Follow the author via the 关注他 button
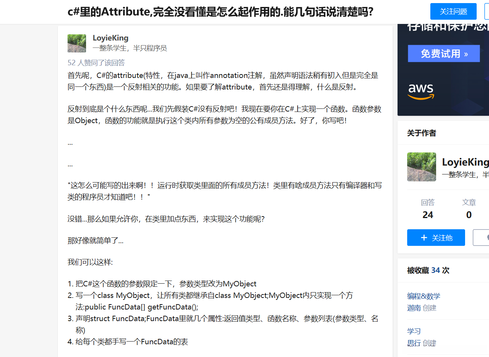Image resolution: width=489 pixels, height=357 pixels. (436, 237)
